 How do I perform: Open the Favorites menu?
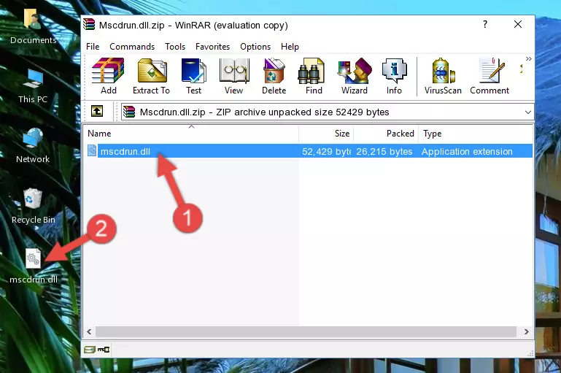(212, 47)
